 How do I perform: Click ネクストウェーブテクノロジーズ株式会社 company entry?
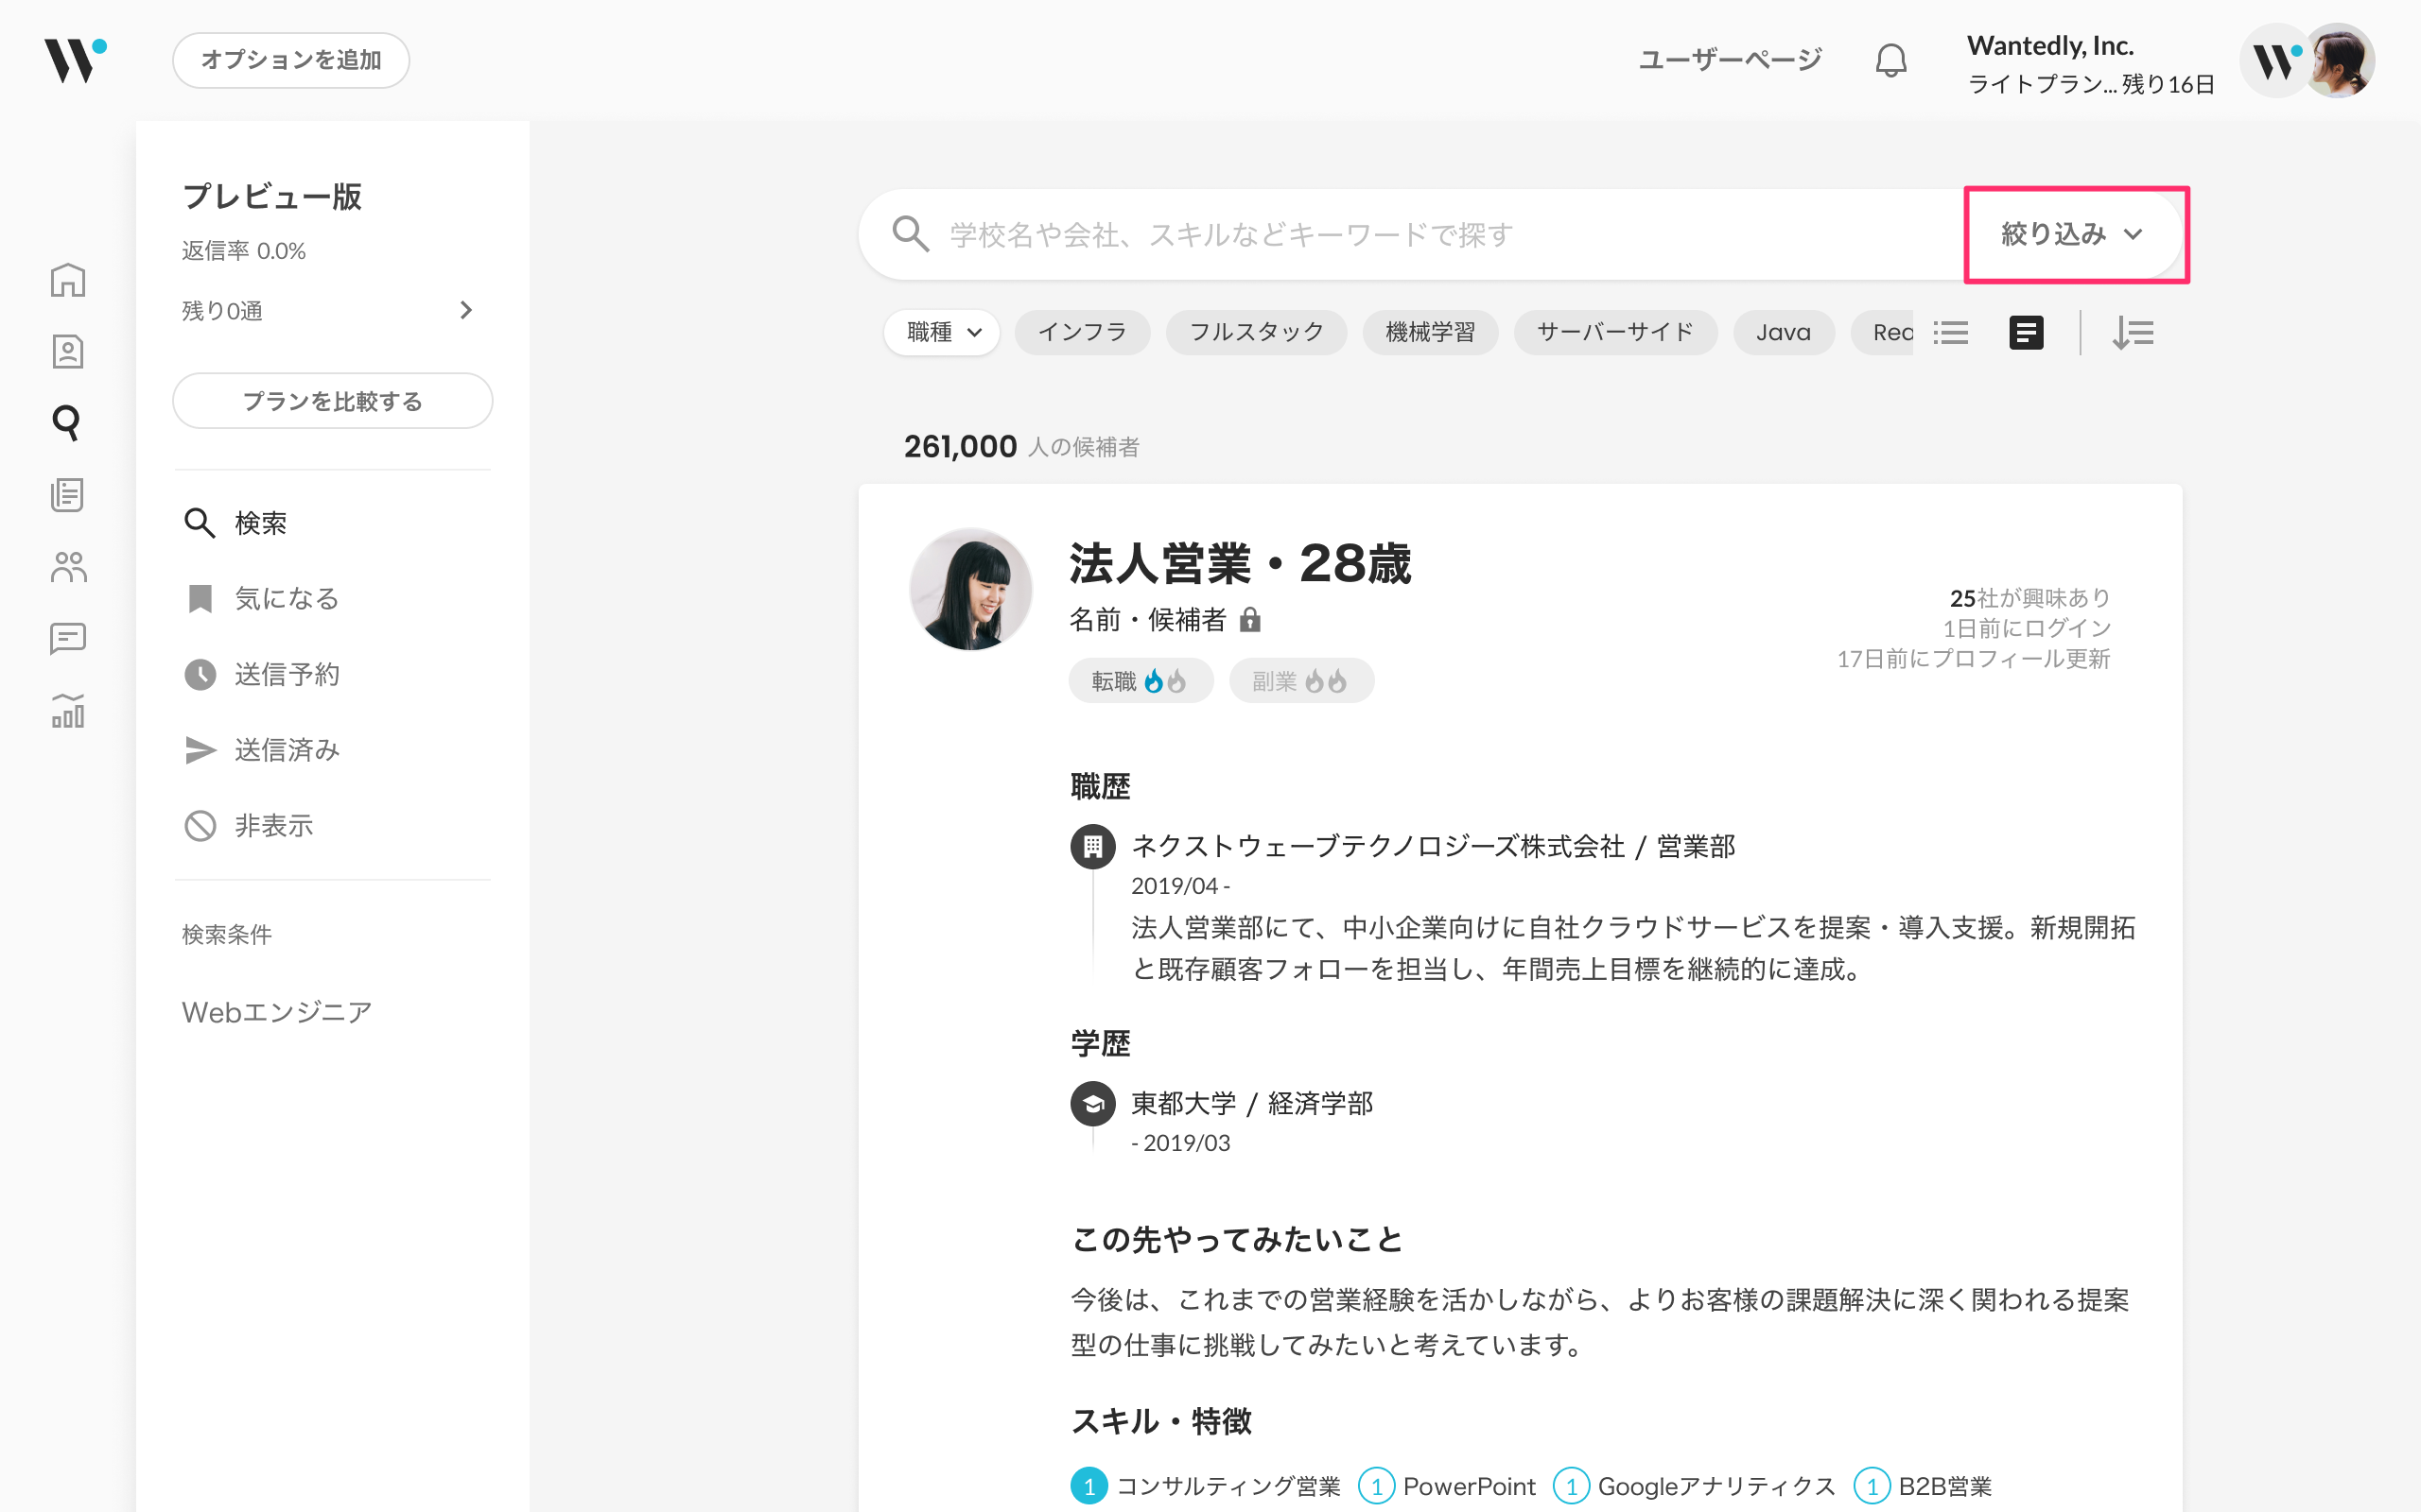(x=1433, y=847)
